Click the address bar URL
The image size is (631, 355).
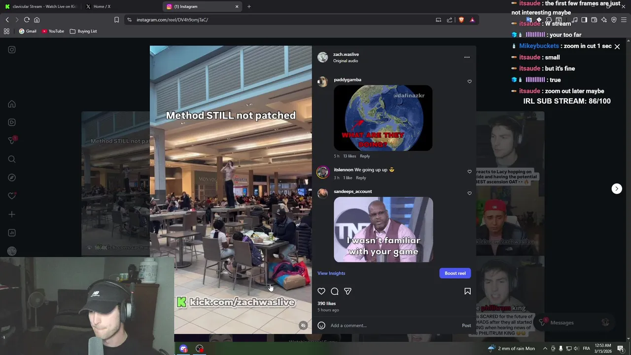tap(173, 20)
